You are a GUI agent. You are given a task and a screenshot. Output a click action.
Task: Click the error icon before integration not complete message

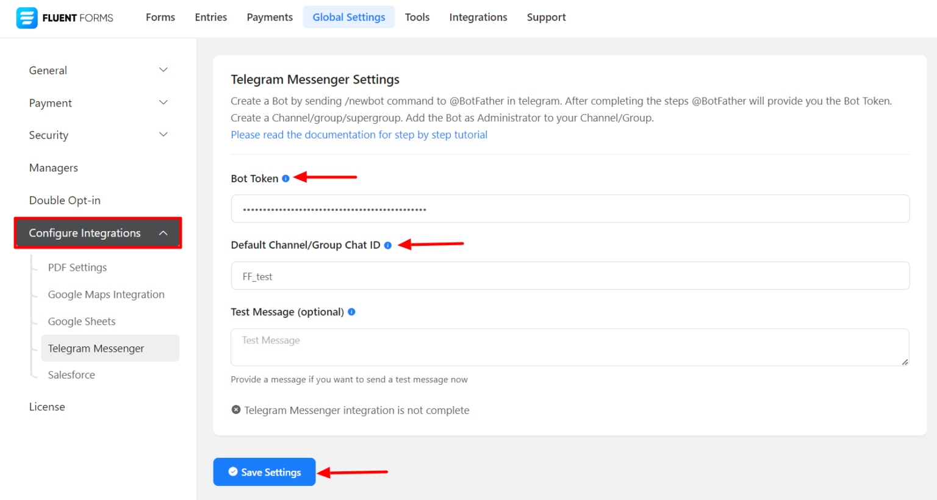point(235,409)
